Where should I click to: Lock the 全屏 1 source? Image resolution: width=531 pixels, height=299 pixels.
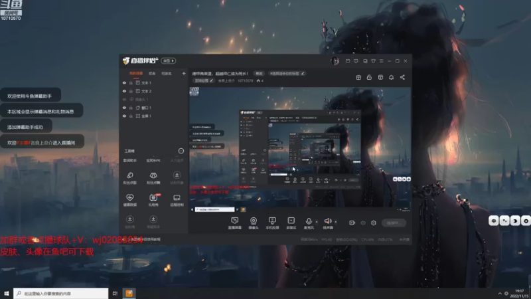(131, 116)
